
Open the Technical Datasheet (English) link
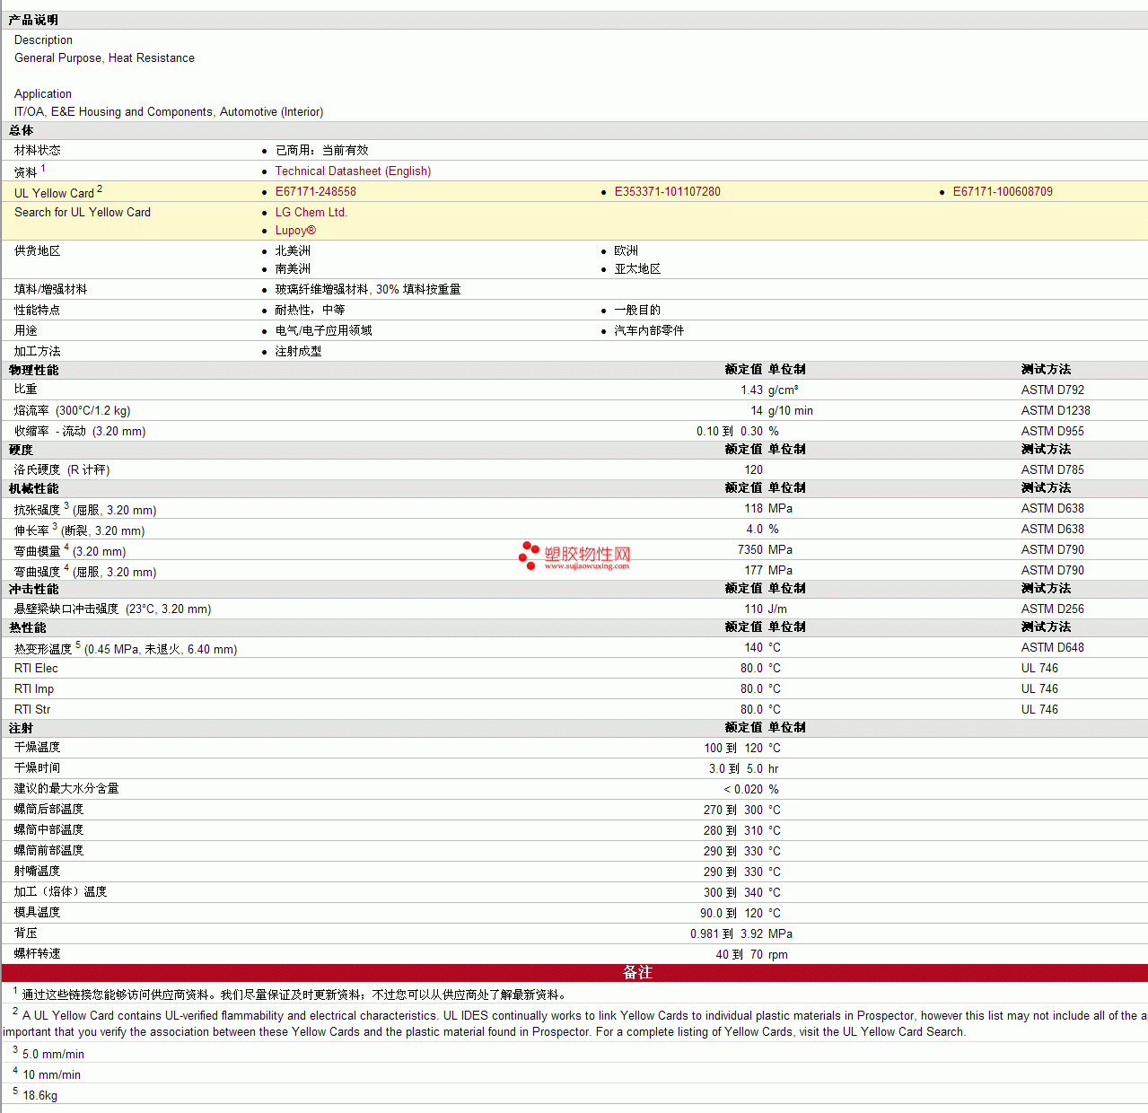(x=353, y=171)
